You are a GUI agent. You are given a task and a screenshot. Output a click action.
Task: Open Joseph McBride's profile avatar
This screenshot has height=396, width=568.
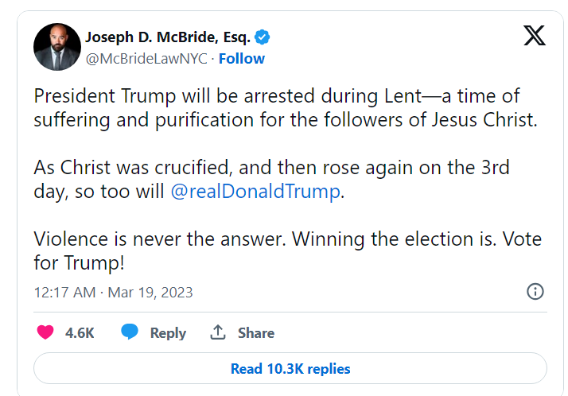point(57,47)
